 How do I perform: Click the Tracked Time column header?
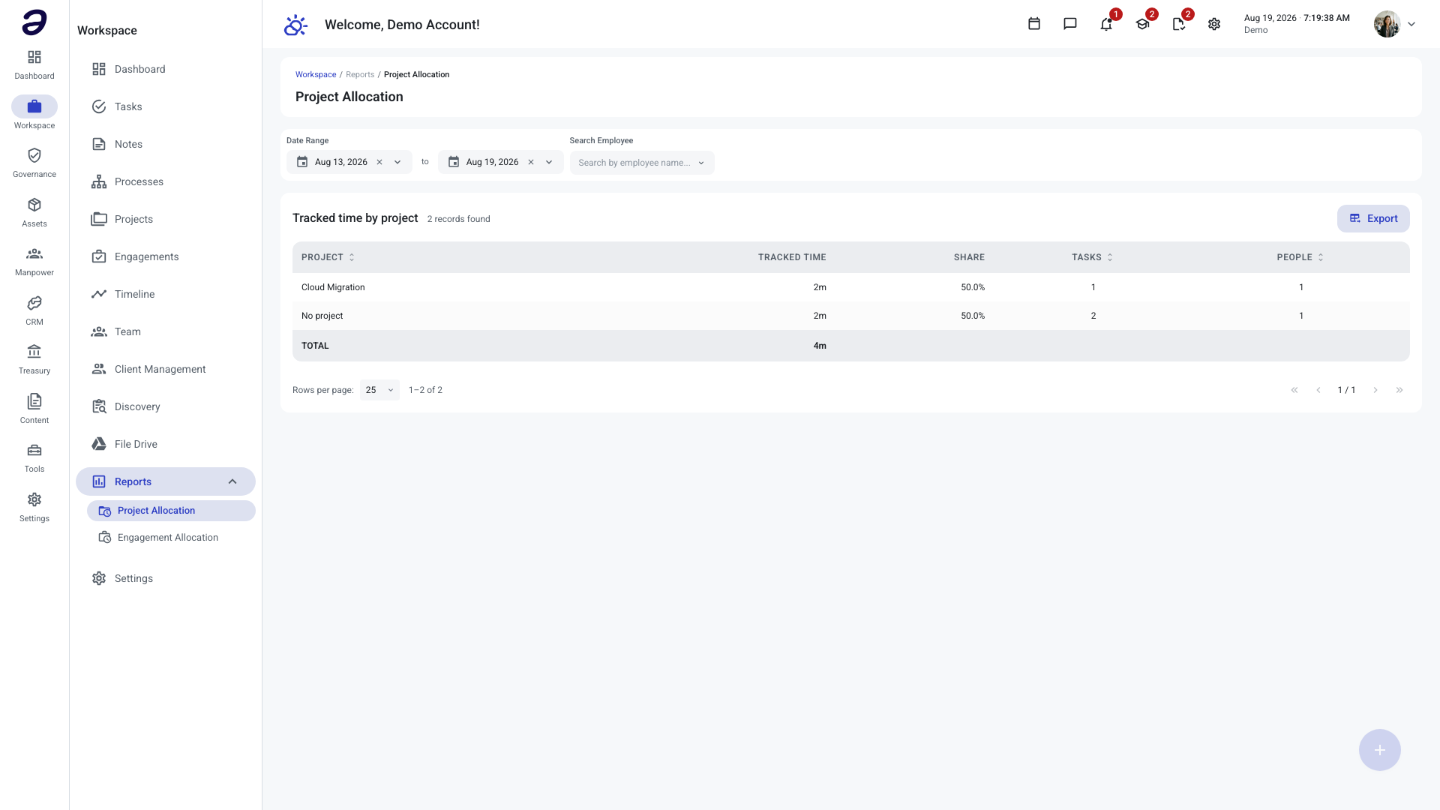pos(792,257)
